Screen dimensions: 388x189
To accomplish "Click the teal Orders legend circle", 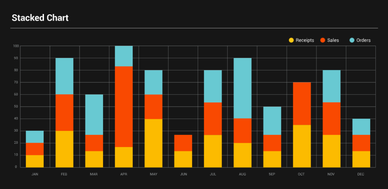I will tap(352, 40).
